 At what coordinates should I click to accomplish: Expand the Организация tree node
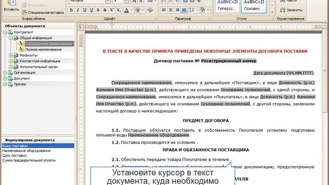[x=5, y=72]
